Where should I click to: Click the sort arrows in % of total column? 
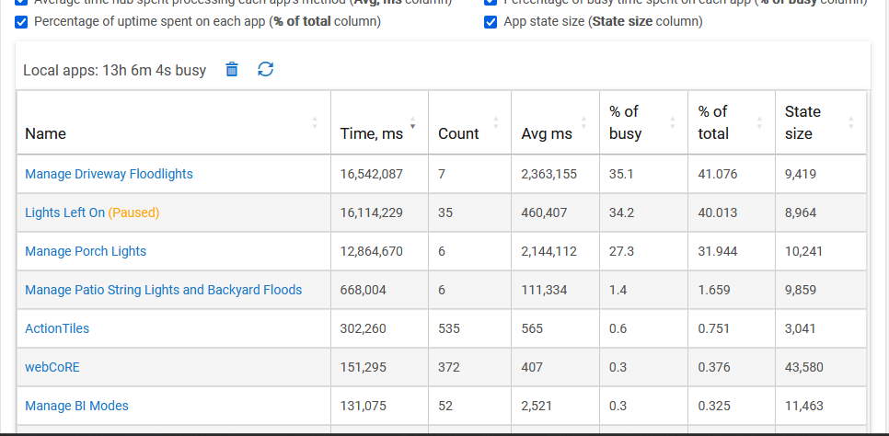click(x=761, y=122)
